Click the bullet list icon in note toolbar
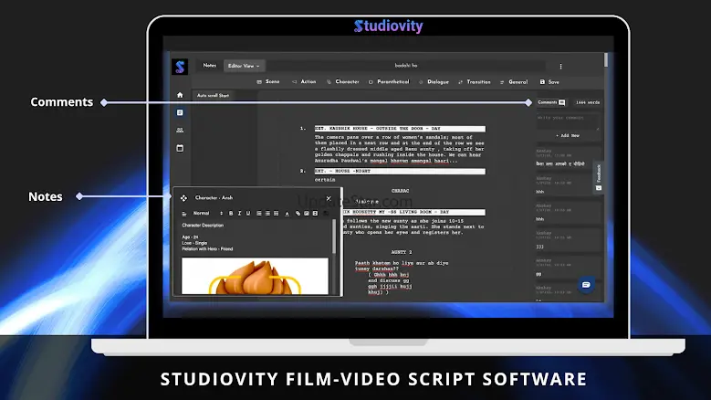This screenshot has height=400, width=711. (267, 214)
